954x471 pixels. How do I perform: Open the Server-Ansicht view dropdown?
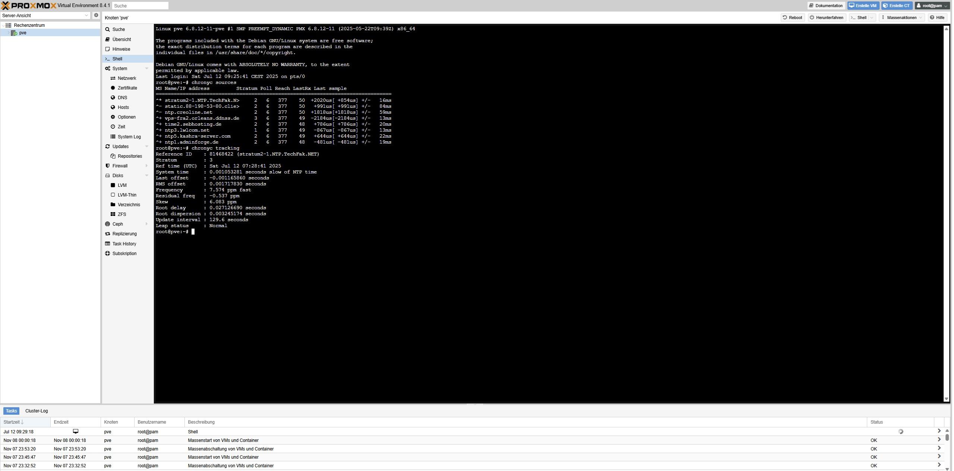[x=86, y=15]
